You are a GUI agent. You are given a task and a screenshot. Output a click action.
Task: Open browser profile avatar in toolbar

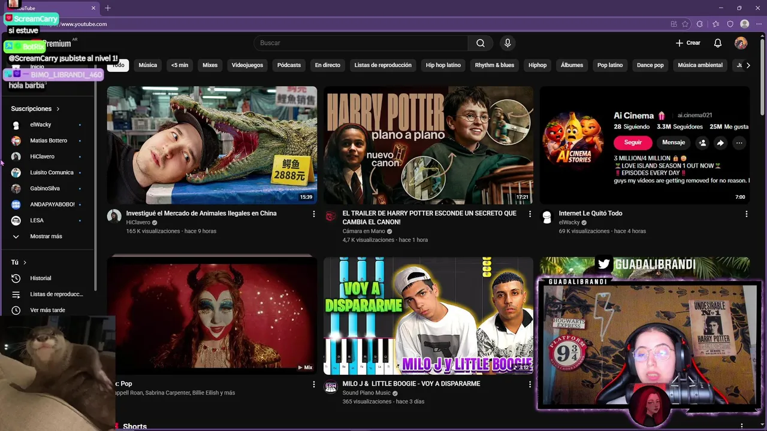coord(744,24)
